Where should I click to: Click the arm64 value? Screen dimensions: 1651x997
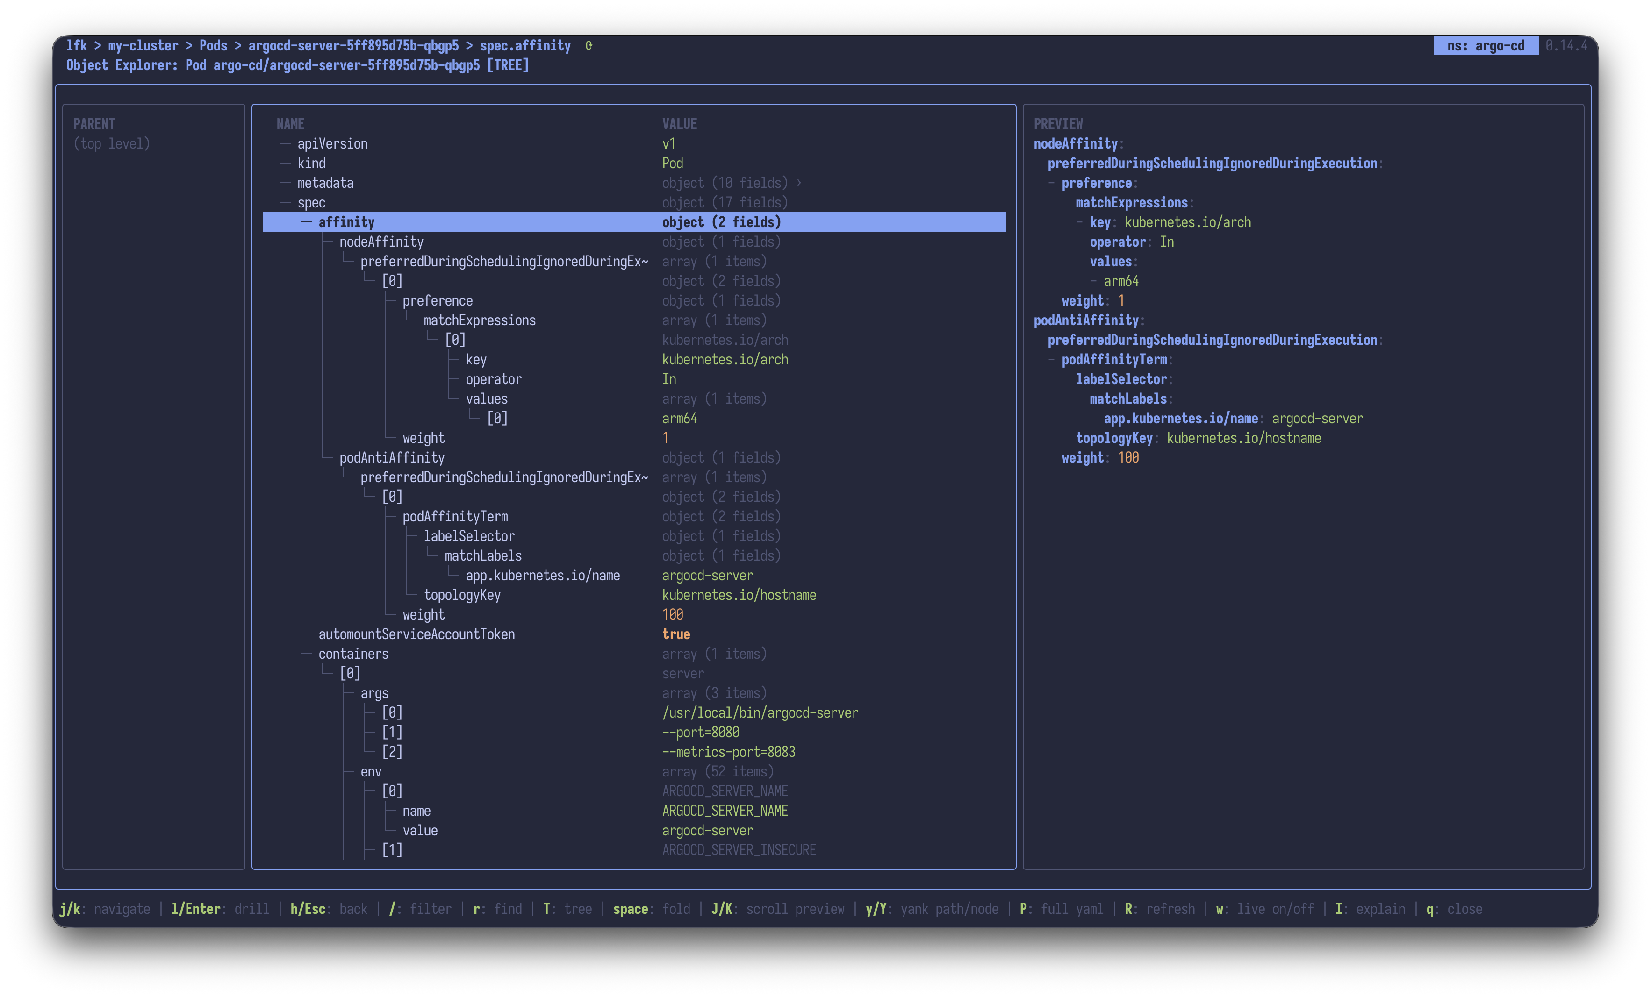pos(680,419)
